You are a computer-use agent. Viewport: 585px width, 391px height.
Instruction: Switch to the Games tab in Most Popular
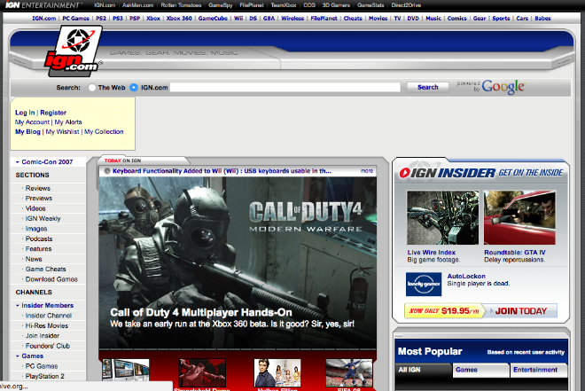coord(466,370)
